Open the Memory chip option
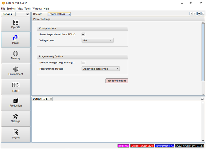The image size is (206, 149). [x=16, y=55]
